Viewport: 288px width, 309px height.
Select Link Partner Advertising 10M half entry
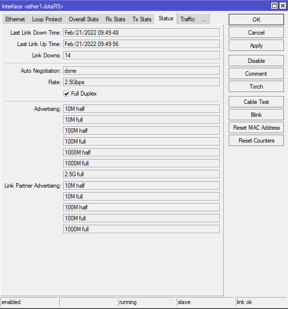141,186
